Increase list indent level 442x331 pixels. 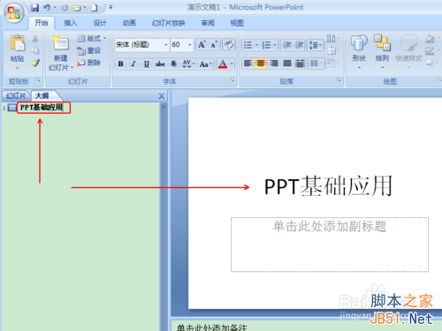point(299,45)
